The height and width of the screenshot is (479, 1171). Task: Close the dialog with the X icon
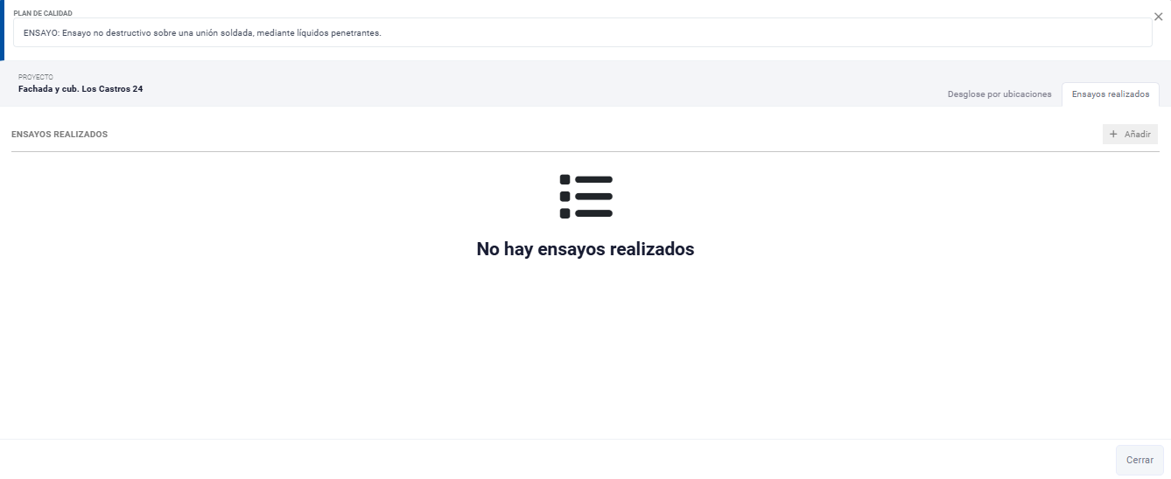1158,17
